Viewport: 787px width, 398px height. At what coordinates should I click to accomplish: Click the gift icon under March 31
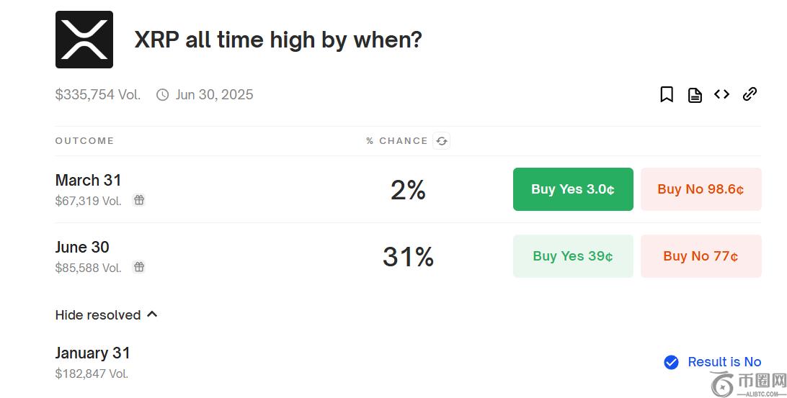pos(139,200)
